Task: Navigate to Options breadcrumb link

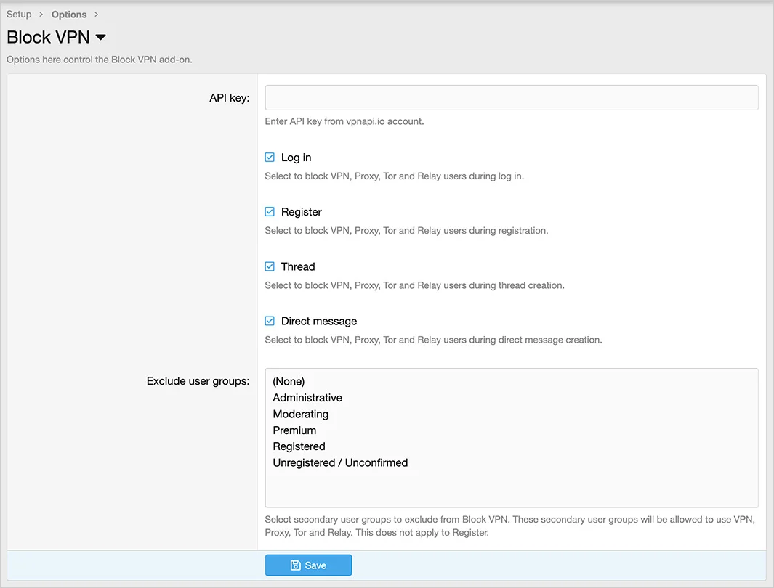Action: pyautogui.click(x=69, y=15)
